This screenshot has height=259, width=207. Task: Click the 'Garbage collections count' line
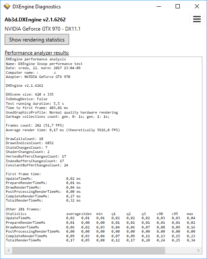click(x=57, y=117)
